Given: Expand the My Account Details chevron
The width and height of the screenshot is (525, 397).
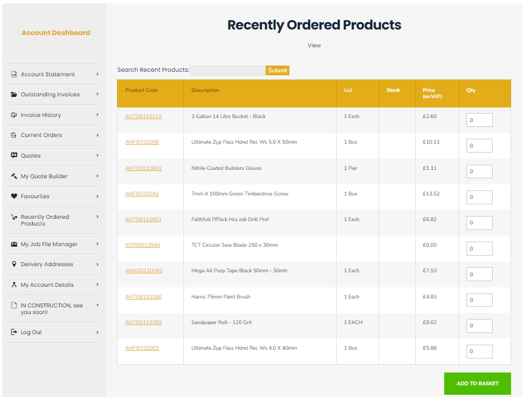Looking at the screenshot, I should (x=98, y=285).
